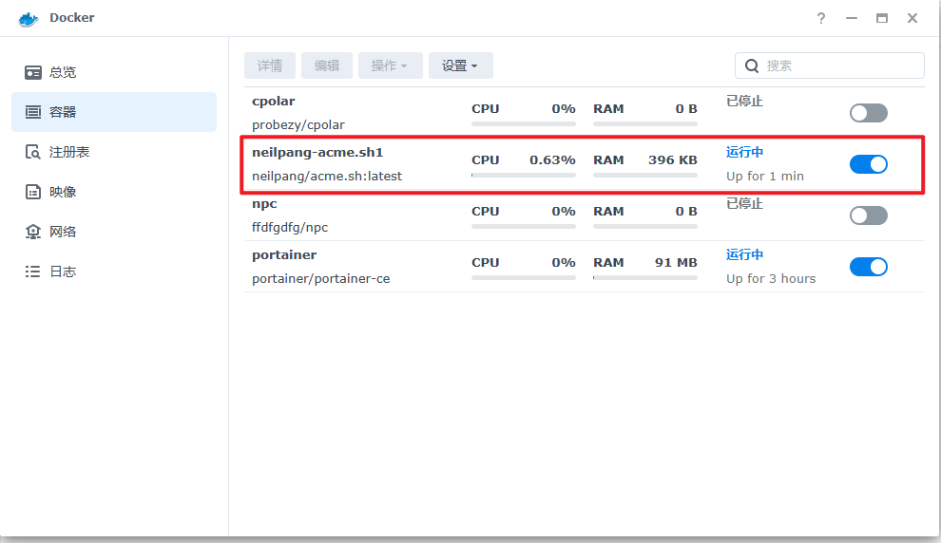Click the 网络 network sidebar icon
Image resolution: width=941 pixels, height=543 pixels.
pos(33,232)
